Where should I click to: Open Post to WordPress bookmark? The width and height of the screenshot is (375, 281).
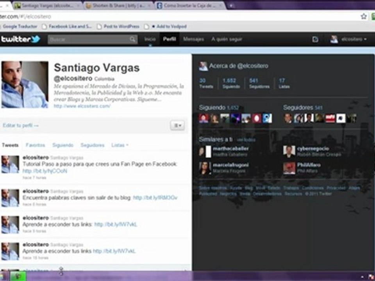(118, 26)
